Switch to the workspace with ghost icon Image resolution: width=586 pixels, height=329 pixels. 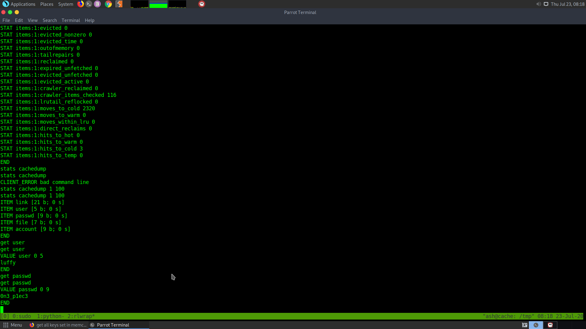click(x=550, y=325)
